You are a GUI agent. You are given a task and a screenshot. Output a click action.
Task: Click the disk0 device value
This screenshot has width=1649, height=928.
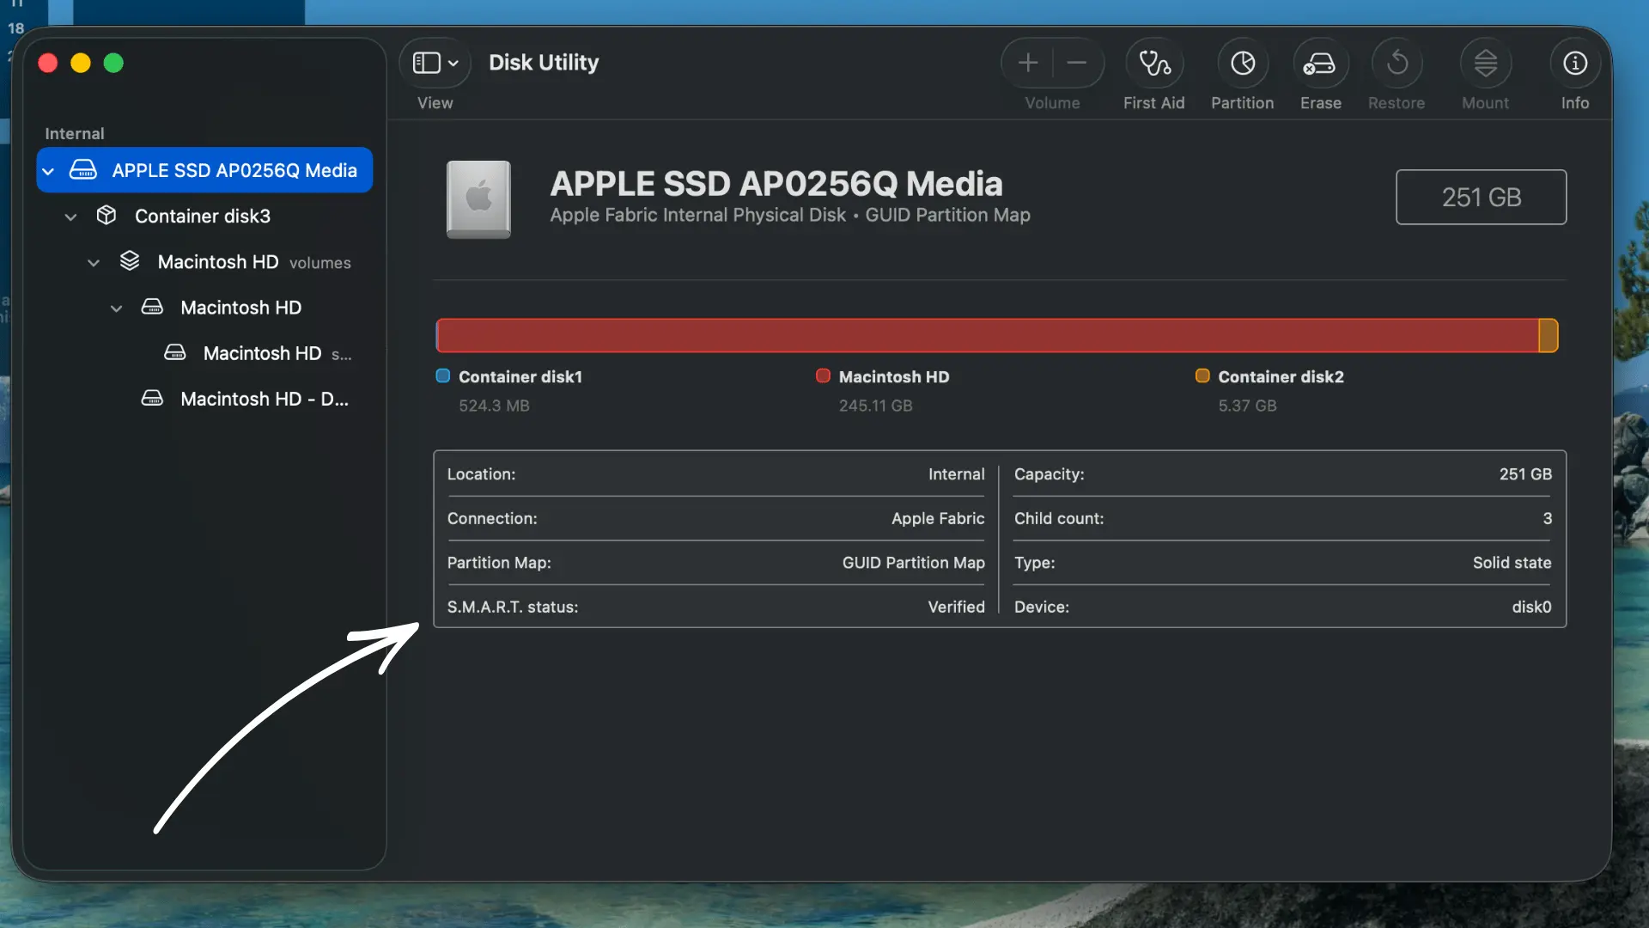click(x=1532, y=607)
